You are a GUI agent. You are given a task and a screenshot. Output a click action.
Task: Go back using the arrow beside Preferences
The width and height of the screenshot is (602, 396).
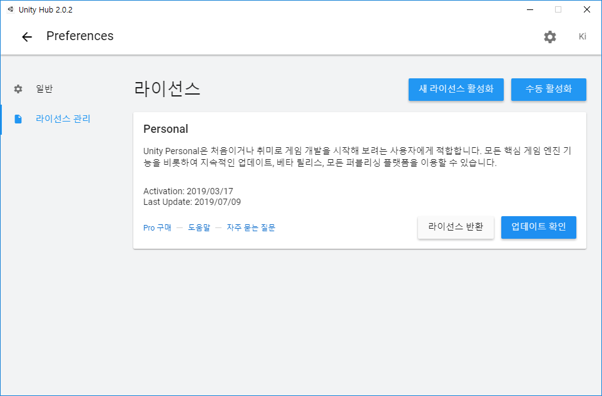[x=27, y=37]
